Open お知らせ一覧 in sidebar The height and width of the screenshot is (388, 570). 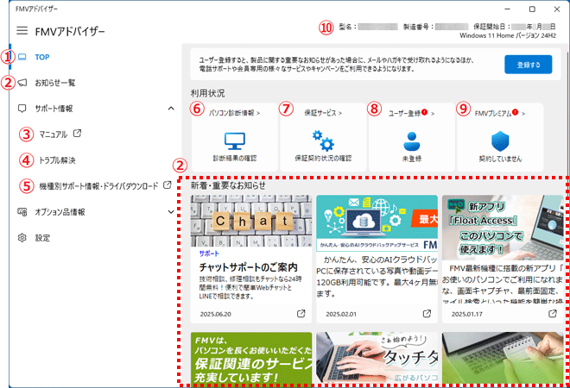click(55, 83)
